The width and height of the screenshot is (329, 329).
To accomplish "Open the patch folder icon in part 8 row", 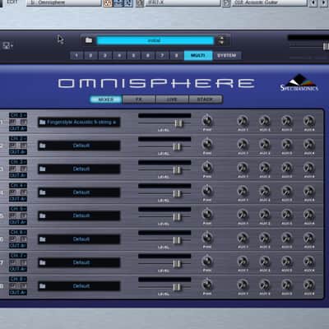I will 42,286.
